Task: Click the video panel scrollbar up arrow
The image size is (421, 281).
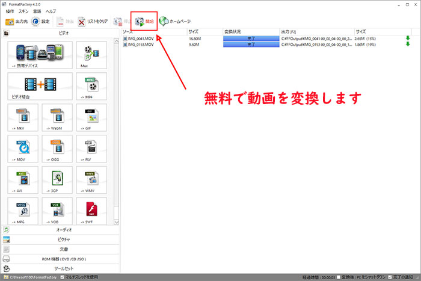Action: (x=117, y=41)
